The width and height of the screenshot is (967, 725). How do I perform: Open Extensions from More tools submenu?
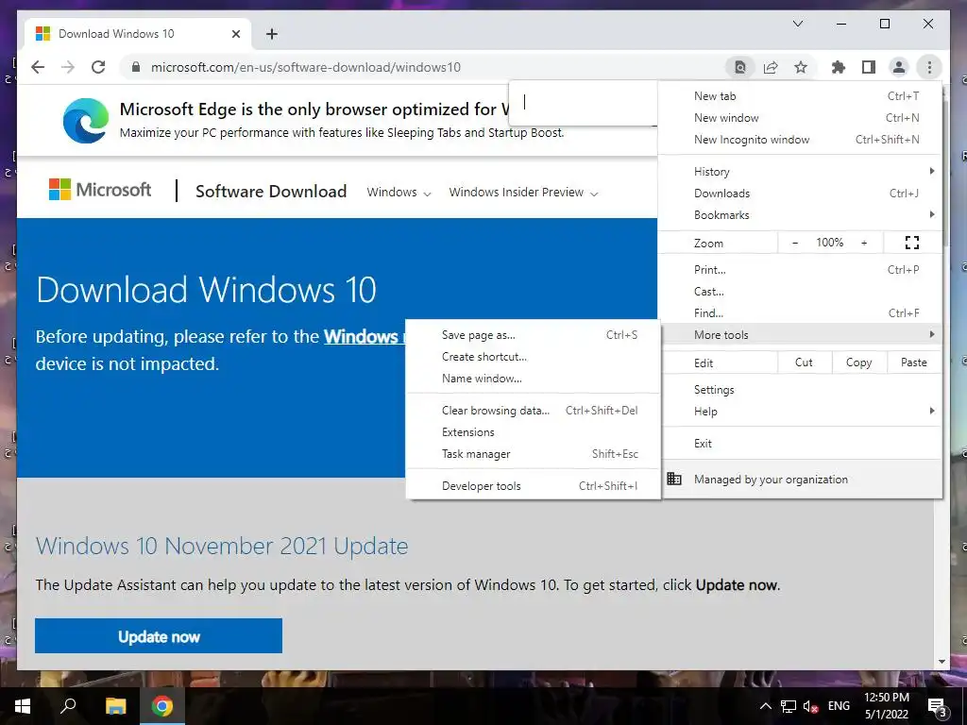click(x=533, y=432)
